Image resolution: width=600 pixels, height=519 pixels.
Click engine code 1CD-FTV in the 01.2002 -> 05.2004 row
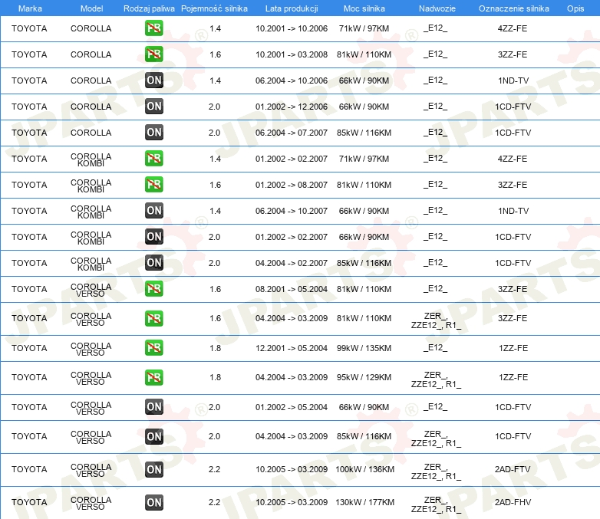point(513,407)
